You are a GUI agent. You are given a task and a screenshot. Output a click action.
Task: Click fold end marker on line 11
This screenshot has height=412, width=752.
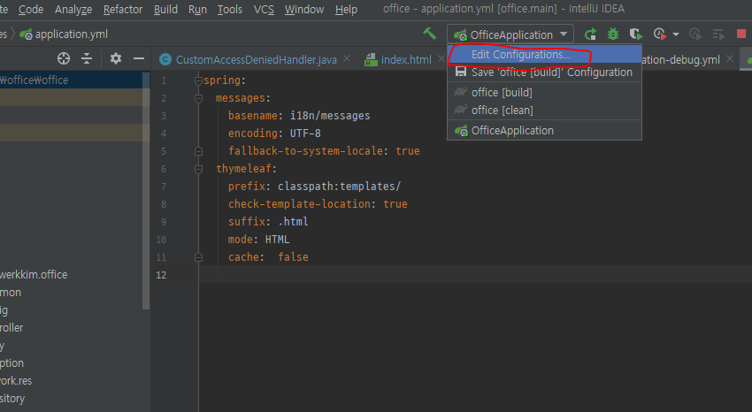(x=198, y=258)
